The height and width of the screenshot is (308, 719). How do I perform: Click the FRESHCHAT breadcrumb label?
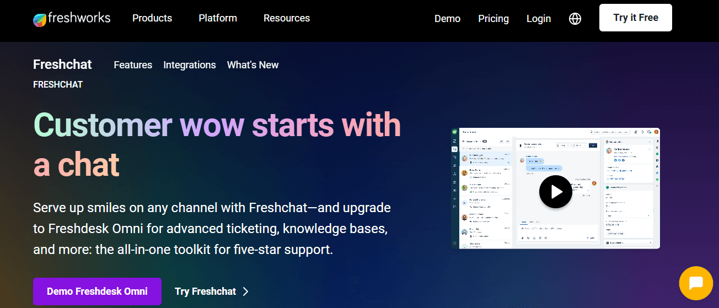click(58, 85)
